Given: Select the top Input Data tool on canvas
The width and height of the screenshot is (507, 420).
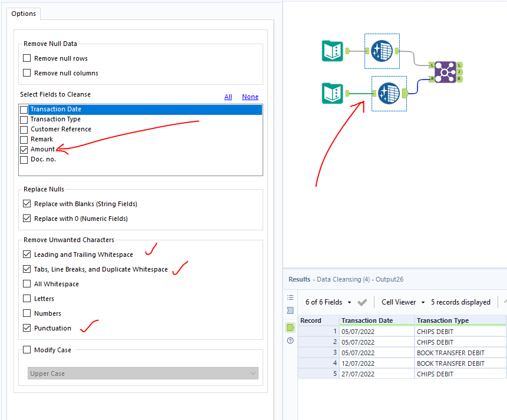Looking at the screenshot, I should coord(332,51).
